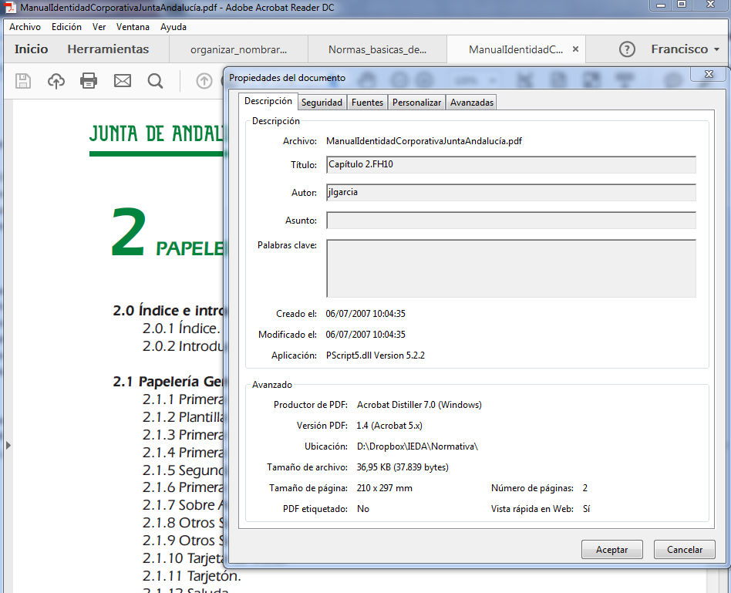Click the 36,95 KB file size value
731x593 pixels.
[403, 467]
